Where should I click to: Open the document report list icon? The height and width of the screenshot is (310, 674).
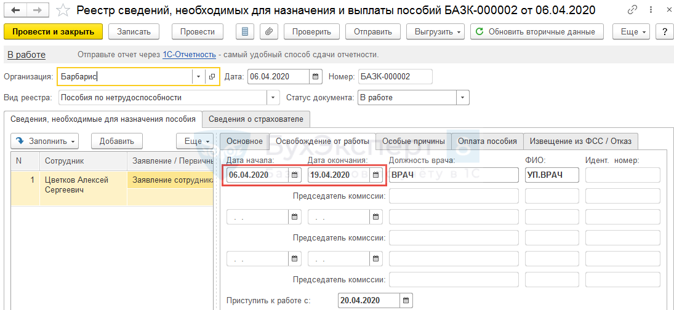[x=246, y=32]
